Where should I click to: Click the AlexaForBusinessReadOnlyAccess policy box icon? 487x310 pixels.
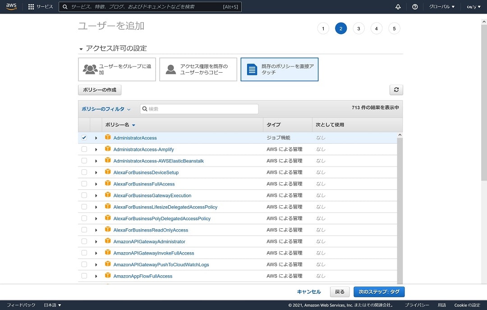pyautogui.click(x=108, y=229)
